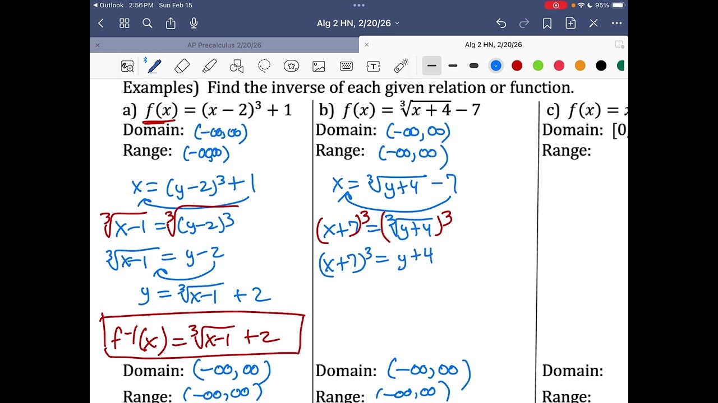
Task: Select the Text box tool
Action: [373, 66]
